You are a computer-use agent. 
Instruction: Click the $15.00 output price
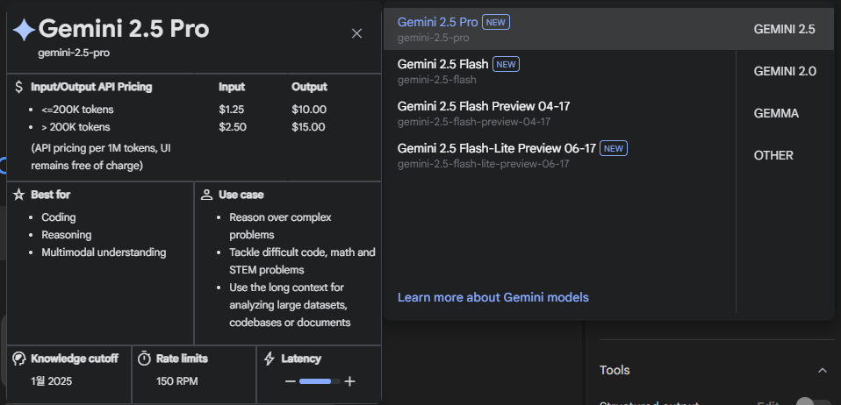click(308, 127)
